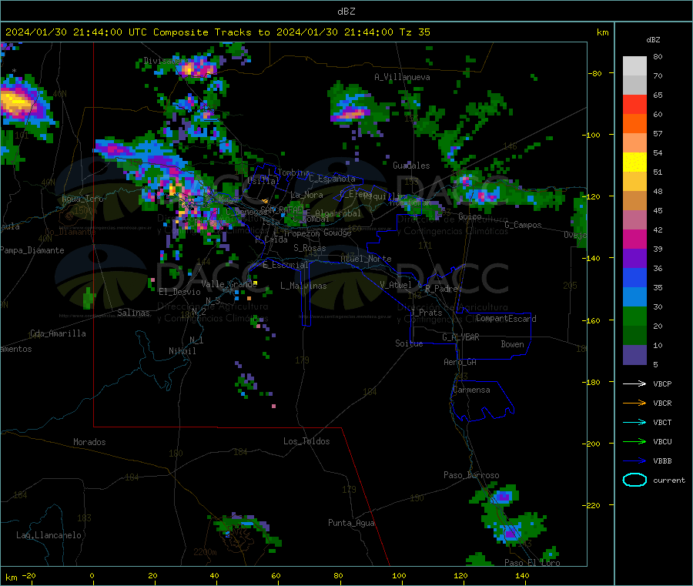Click the Los_Toldos map label
Screen dimensions: 693x586
(x=306, y=441)
